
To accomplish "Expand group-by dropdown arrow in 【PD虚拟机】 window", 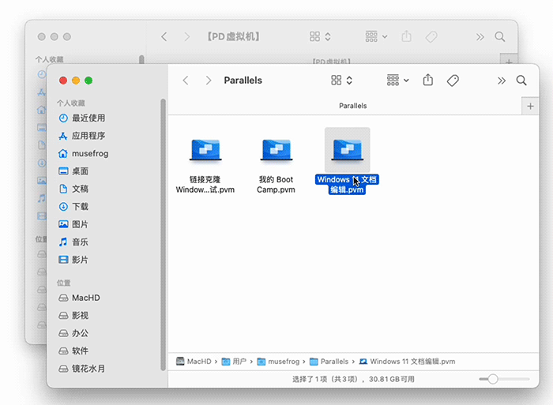I will pyautogui.click(x=385, y=36).
